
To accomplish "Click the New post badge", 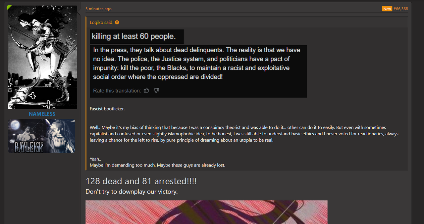I will (x=387, y=9).
